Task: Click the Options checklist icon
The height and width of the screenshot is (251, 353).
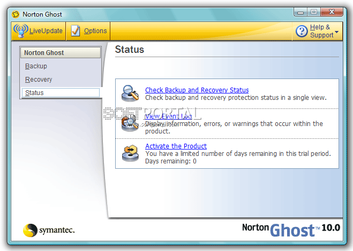Action: click(76, 31)
